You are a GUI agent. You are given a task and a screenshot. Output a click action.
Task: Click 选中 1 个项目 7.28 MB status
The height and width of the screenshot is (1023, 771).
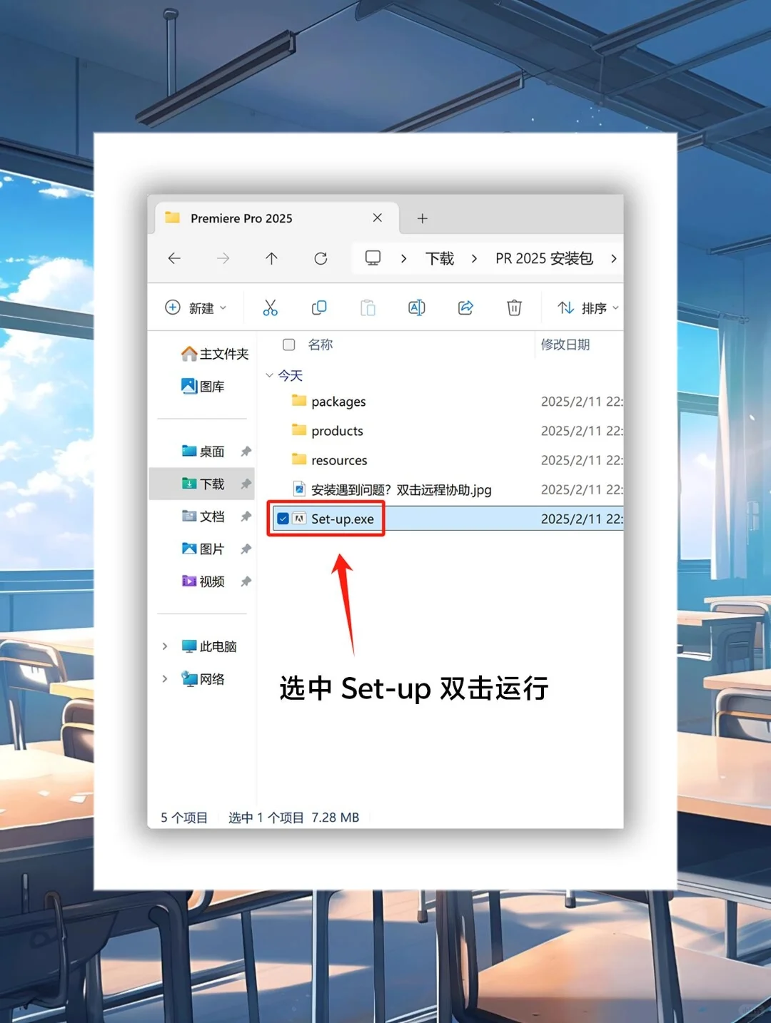(x=293, y=818)
